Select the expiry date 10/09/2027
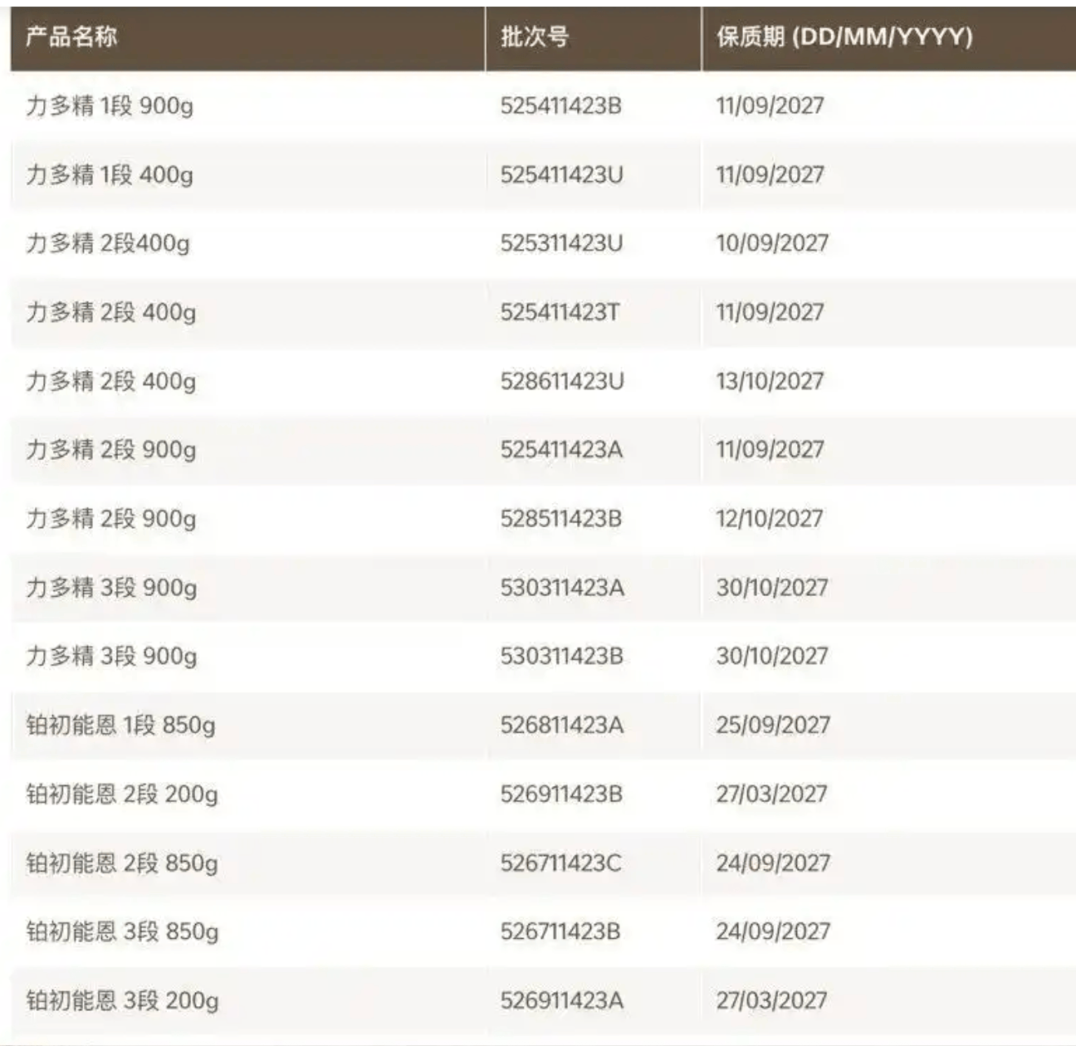 pyautogui.click(x=772, y=243)
